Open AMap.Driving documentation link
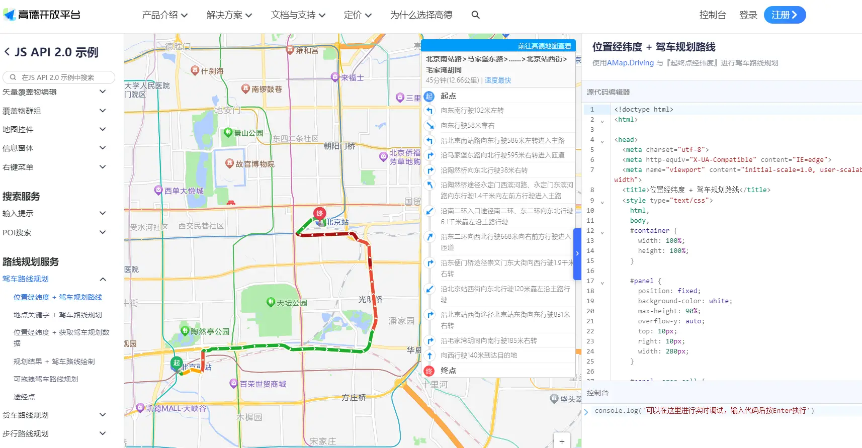 pyautogui.click(x=630, y=63)
